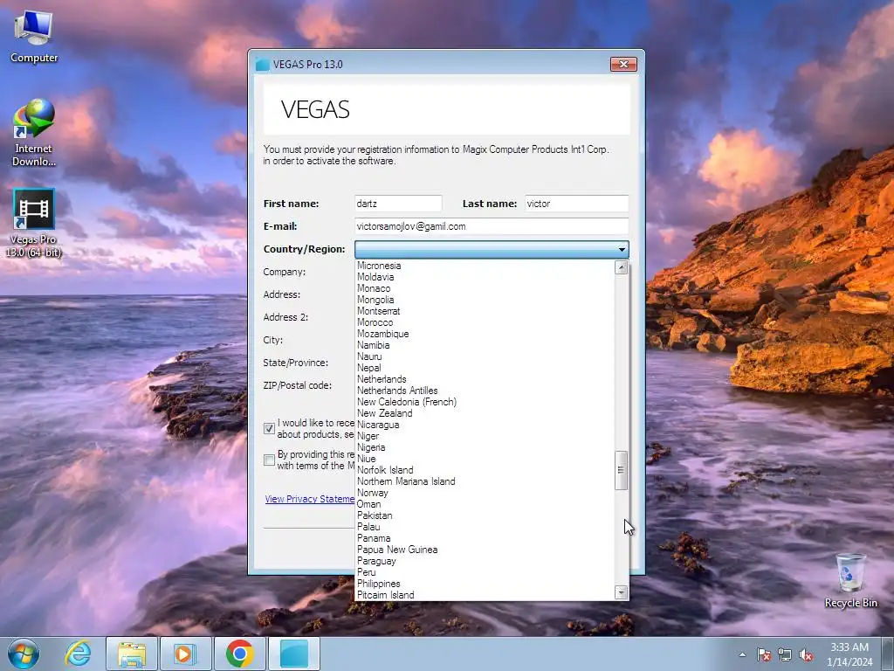
Task: Collapse the Country/Region dropdown arrow
Action: (622, 249)
